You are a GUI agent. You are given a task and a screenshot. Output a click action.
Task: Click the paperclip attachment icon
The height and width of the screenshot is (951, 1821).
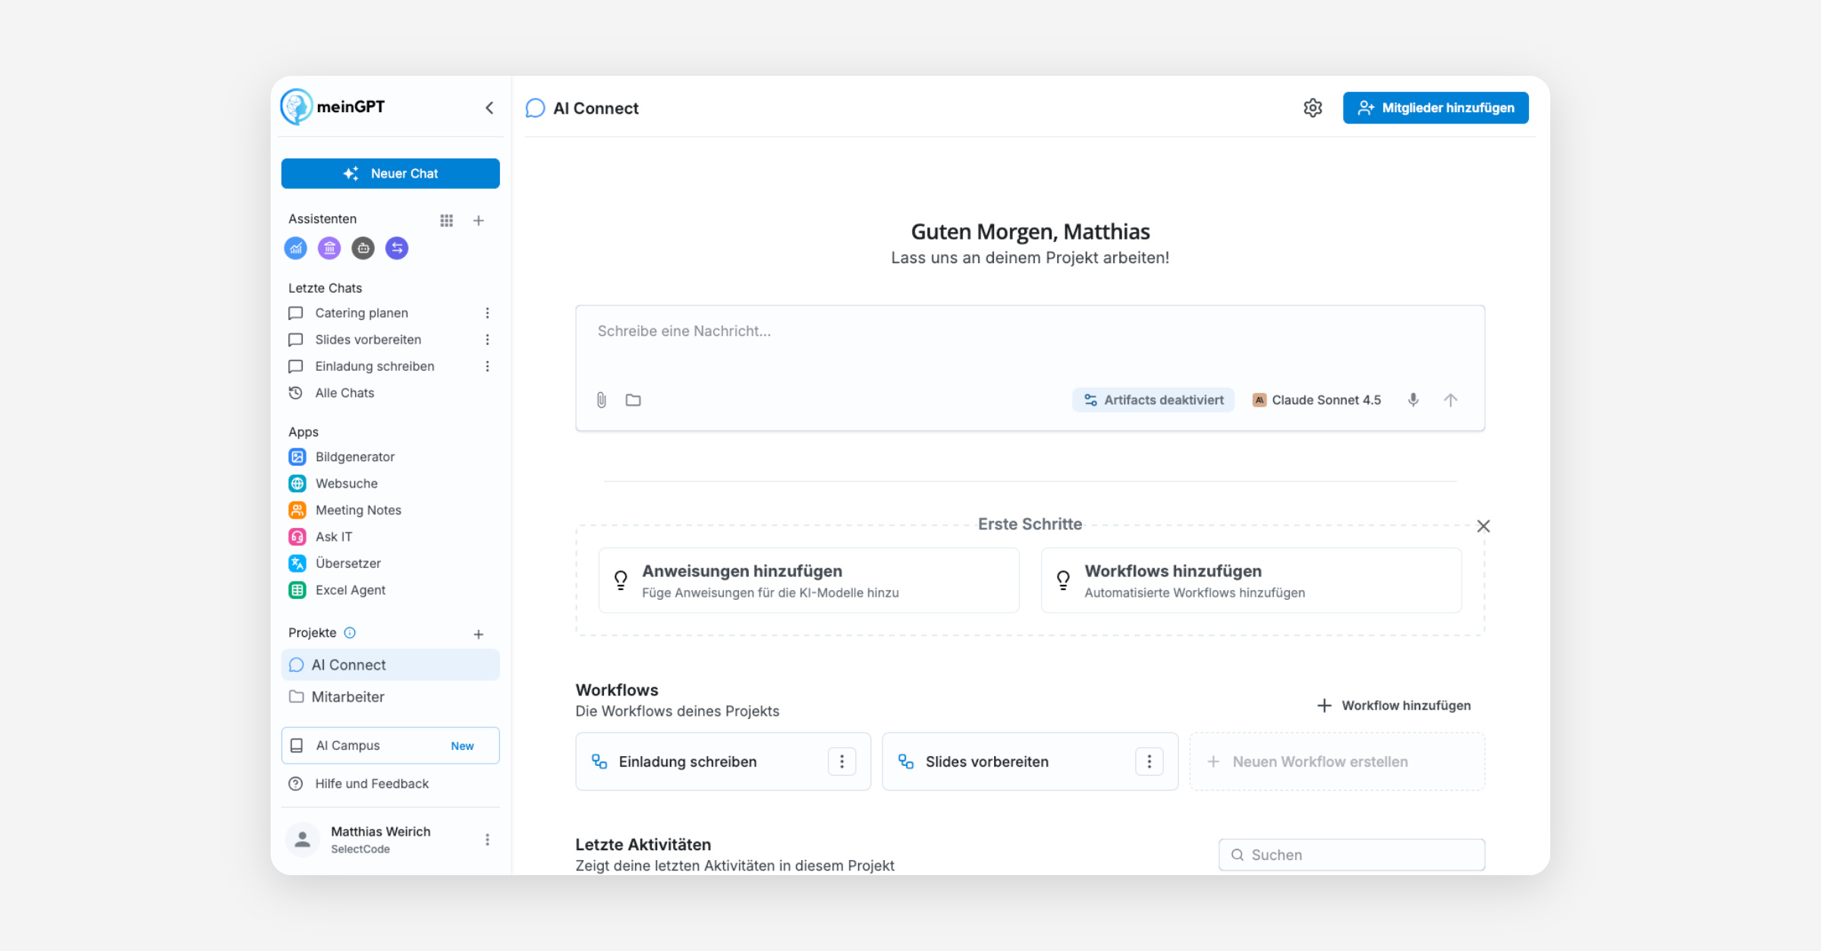(601, 400)
